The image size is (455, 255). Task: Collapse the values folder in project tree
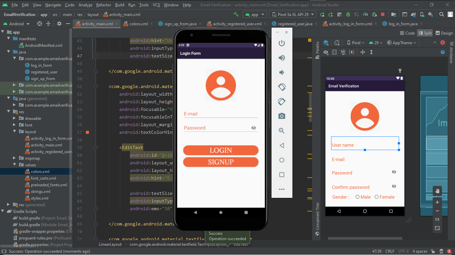14,165
